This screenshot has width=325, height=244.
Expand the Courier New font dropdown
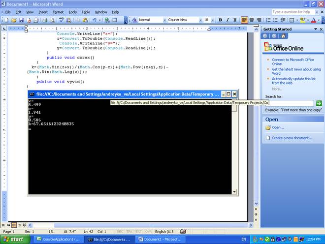coord(200,20)
